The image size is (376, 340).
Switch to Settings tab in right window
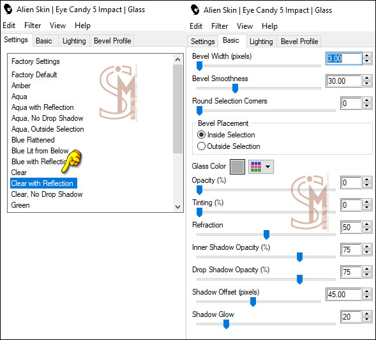(x=202, y=42)
